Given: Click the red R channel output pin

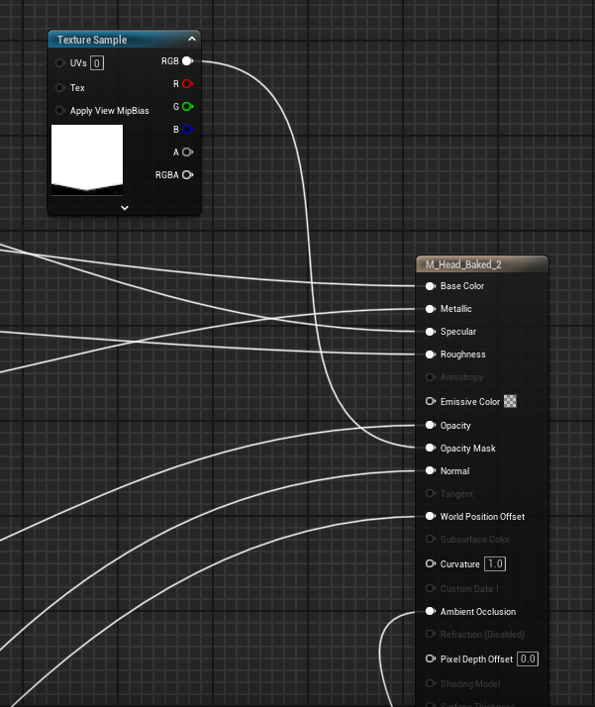Looking at the screenshot, I should tap(187, 84).
